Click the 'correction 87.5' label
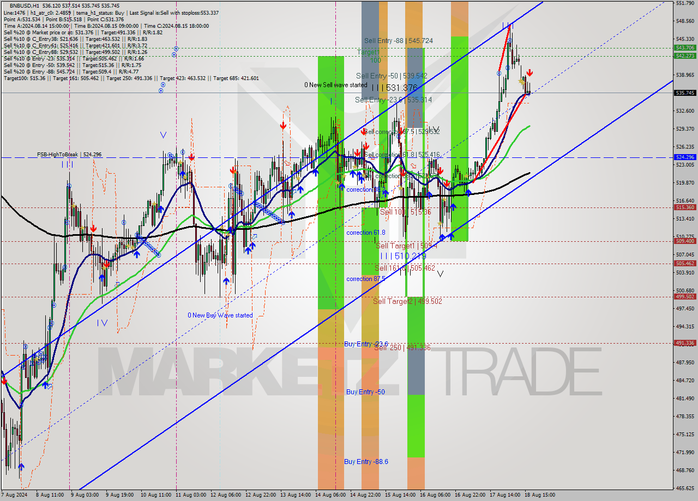The height and width of the screenshot is (501, 698). click(365, 279)
